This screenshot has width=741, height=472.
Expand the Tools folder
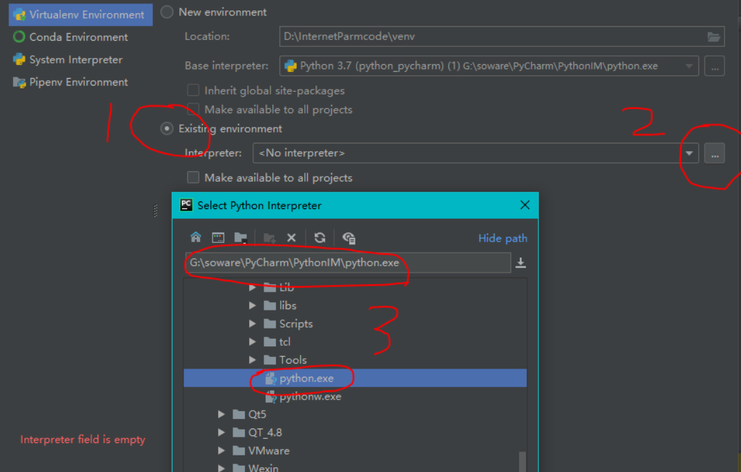253,360
